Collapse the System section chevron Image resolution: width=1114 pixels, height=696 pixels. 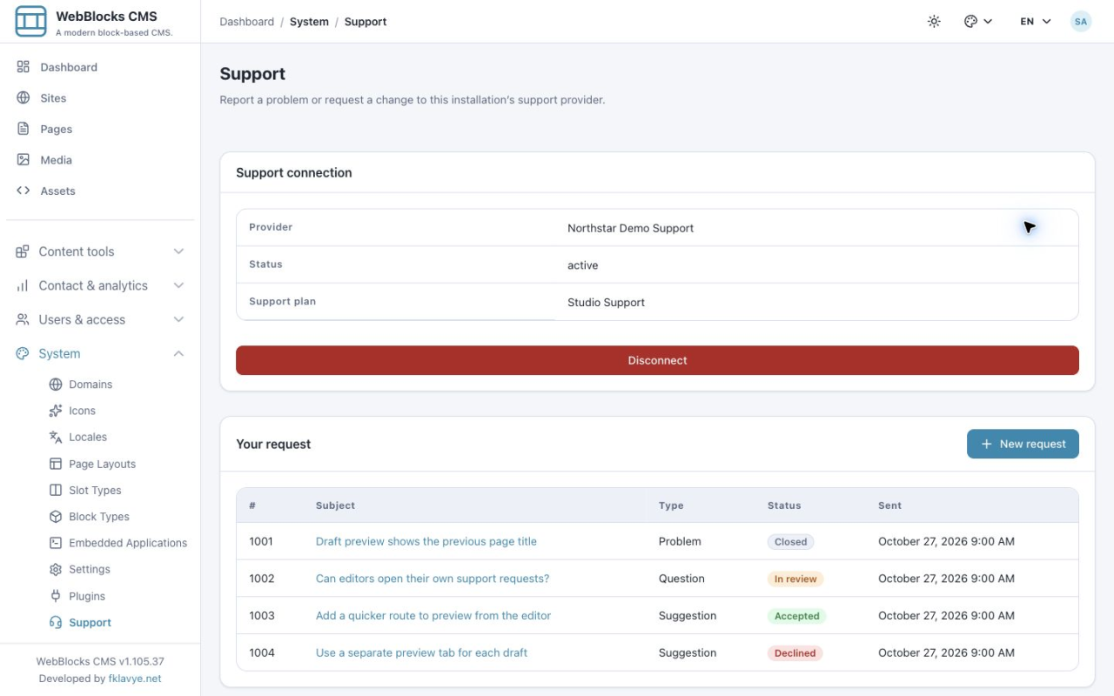coord(178,353)
